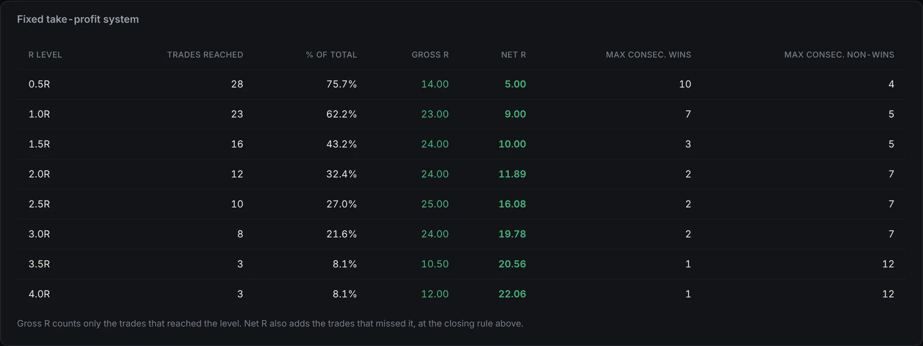Click max consecutive wins 3 in 1.5R row
Image resolution: width=923 pixels, height=346 pixels.
[688, 144]
